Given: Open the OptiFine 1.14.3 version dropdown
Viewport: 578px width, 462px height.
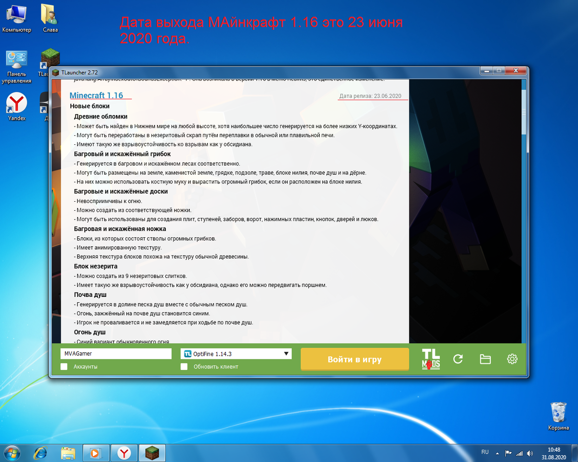Looking at the screenshot, I should (236, 354).
